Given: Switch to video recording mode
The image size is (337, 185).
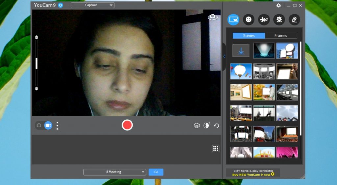Looking at the screenshot, I should pos(48,125).
